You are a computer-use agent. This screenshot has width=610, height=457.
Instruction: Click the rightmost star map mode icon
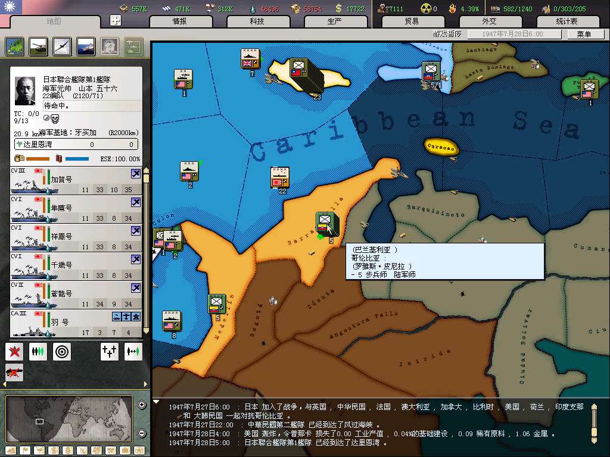coord(139,451)
